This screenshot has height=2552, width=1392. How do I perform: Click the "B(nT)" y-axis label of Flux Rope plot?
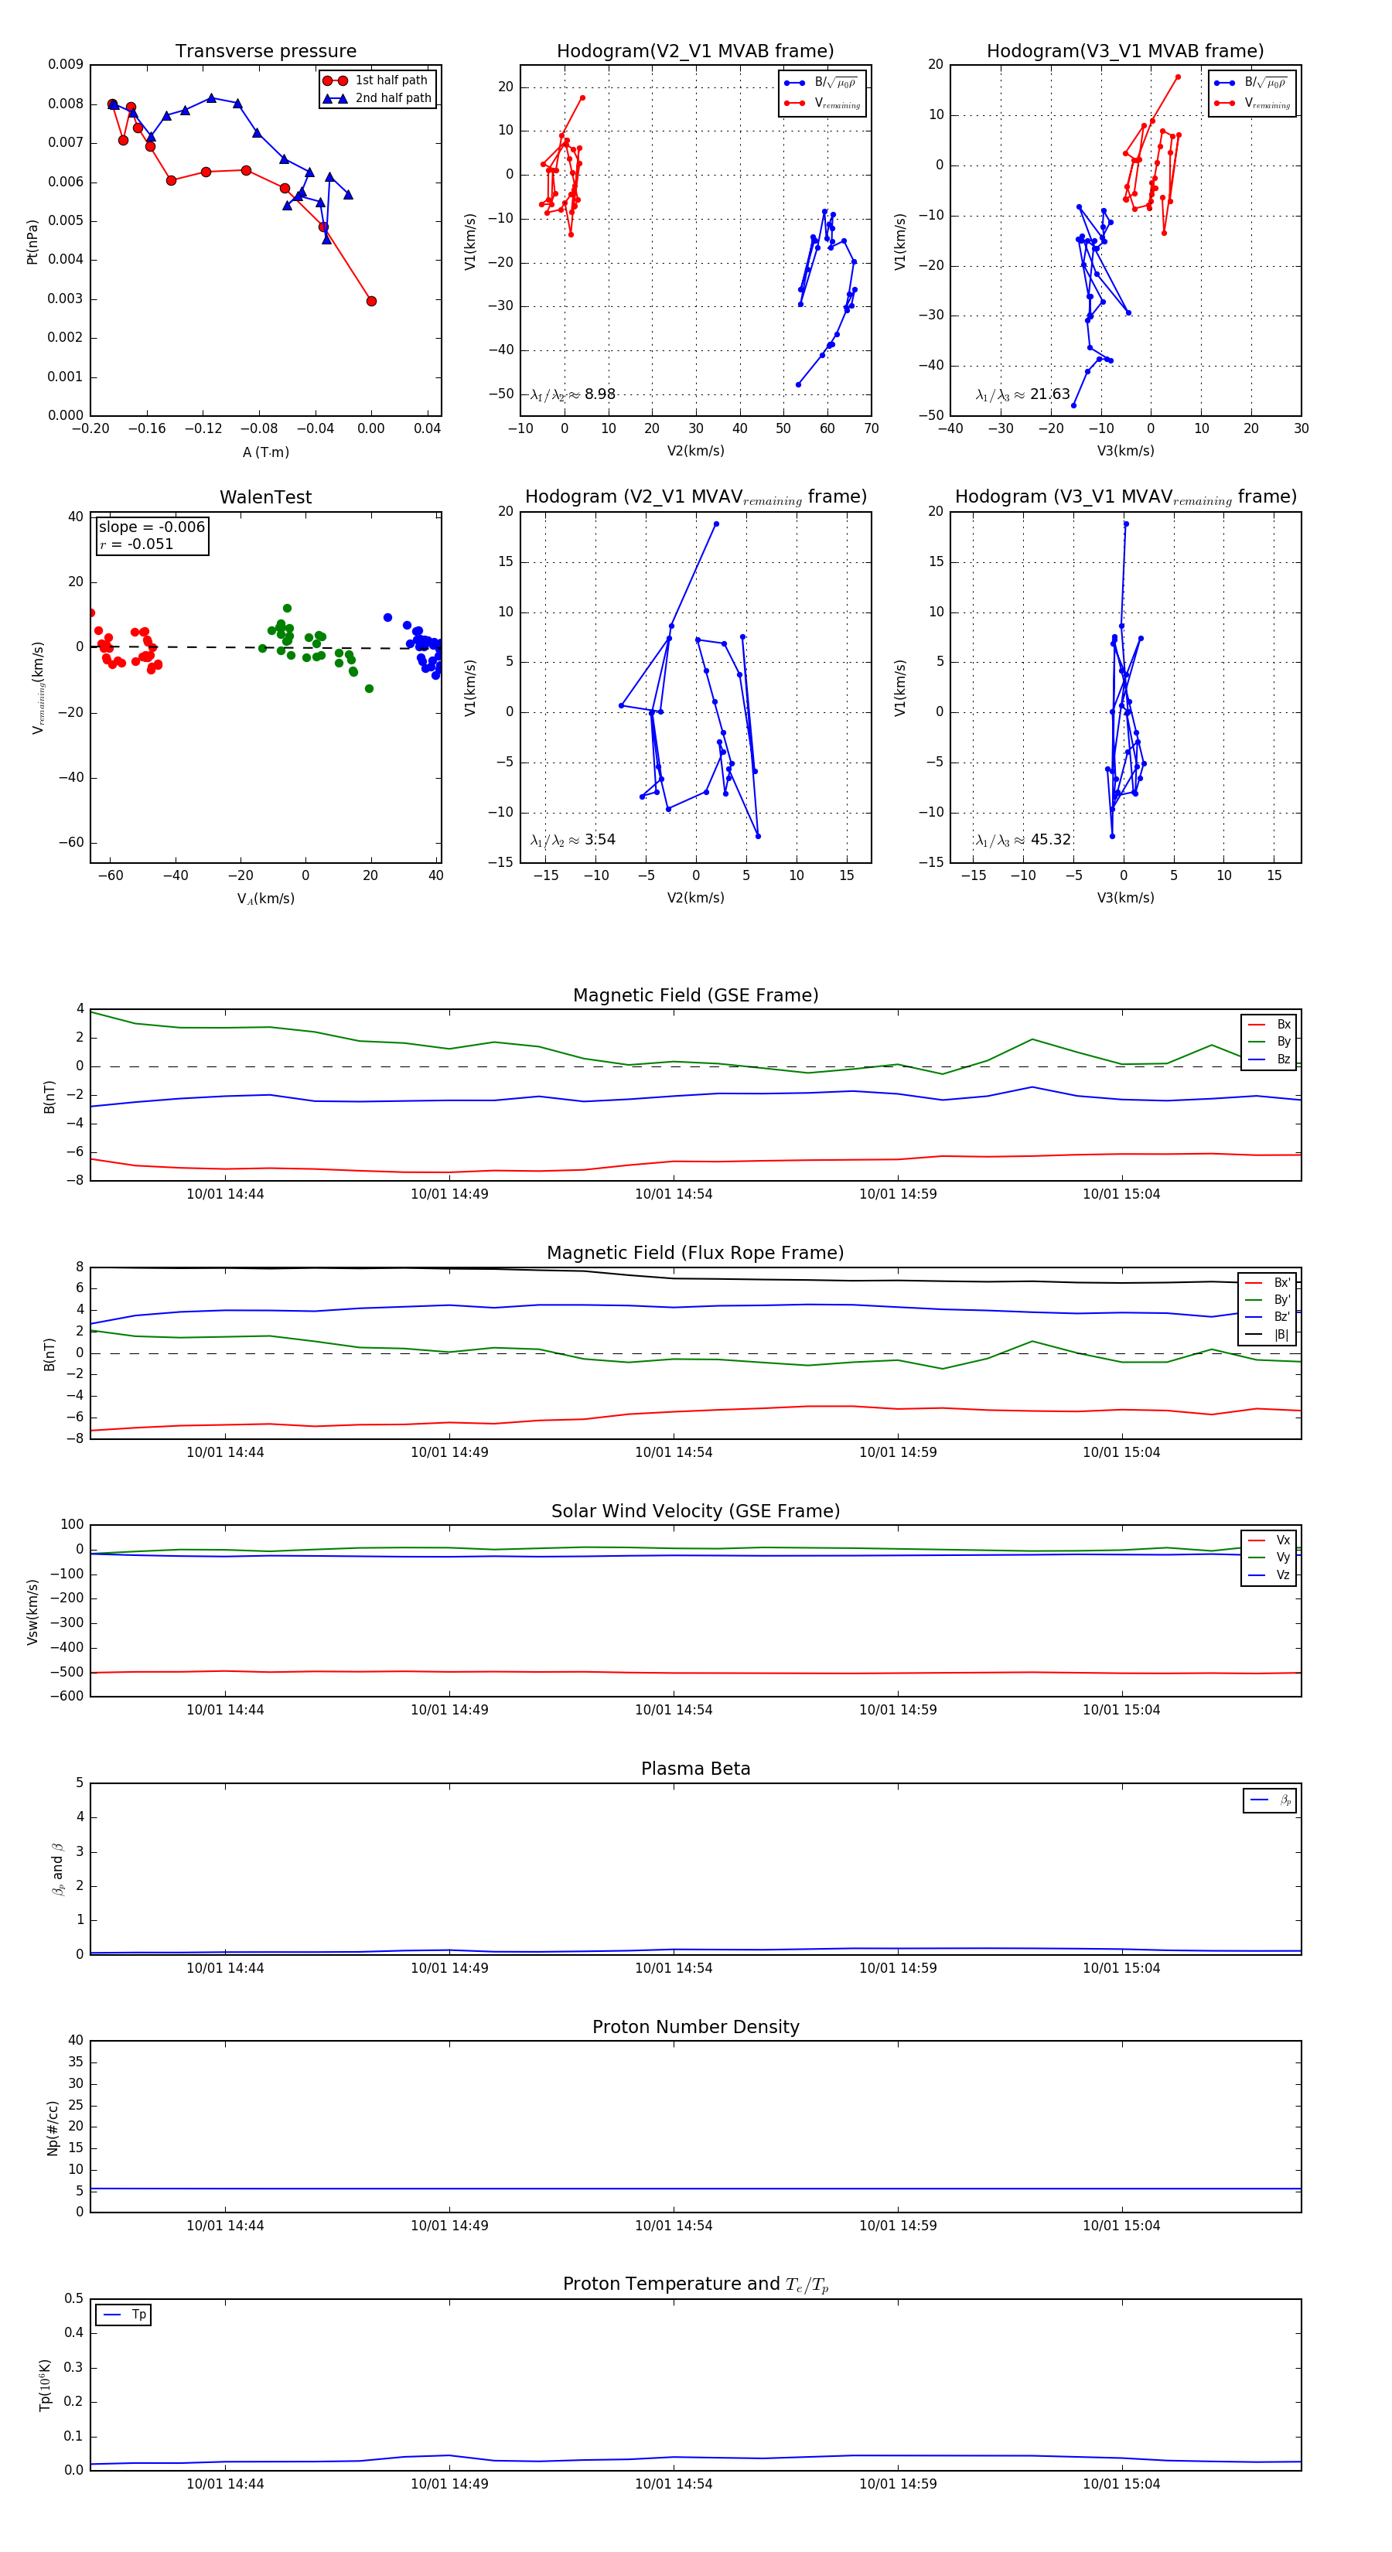pos(49,1354)
